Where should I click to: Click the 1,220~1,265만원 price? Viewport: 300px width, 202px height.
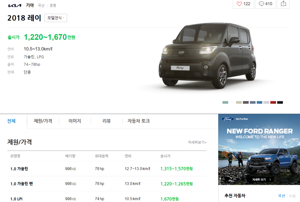(176, 184)
